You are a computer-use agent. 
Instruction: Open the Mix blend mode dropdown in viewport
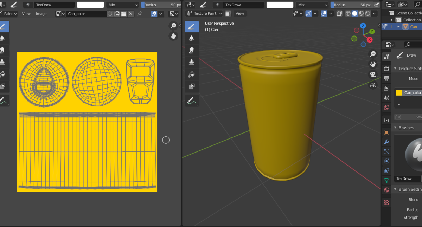click(x=312, y=5)
